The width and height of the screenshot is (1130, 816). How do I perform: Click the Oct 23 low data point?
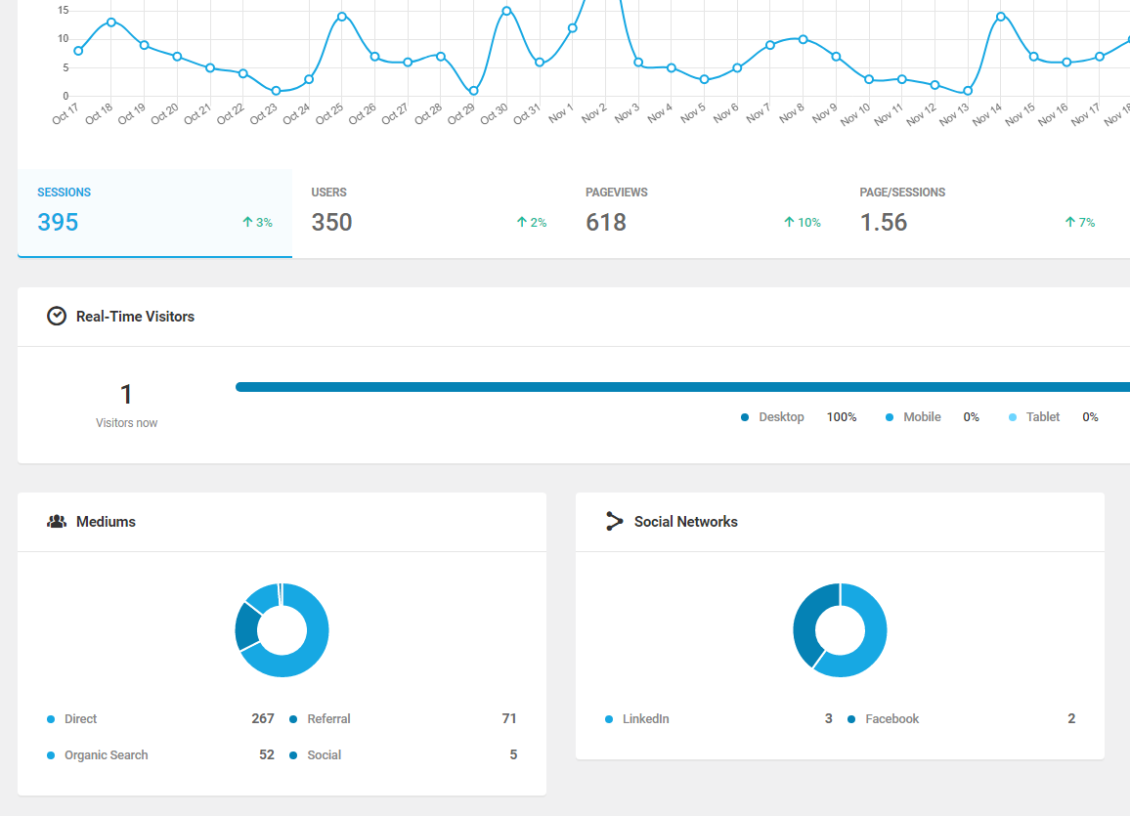[276, 91]
